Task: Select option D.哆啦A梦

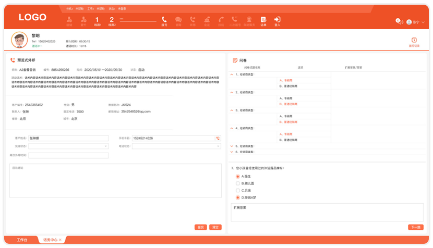Action: (238, 197)
